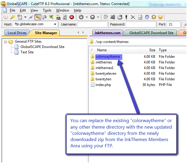Open the View menu
Image resolution: width=187 pixels, height=163 pixels.
(x=34, y=10)
